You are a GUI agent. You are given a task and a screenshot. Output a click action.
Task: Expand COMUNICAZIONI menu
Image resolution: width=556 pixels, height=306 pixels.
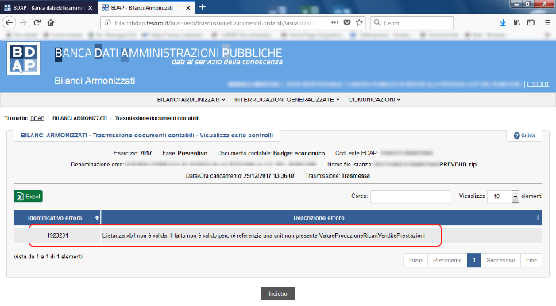pos(374,100)
